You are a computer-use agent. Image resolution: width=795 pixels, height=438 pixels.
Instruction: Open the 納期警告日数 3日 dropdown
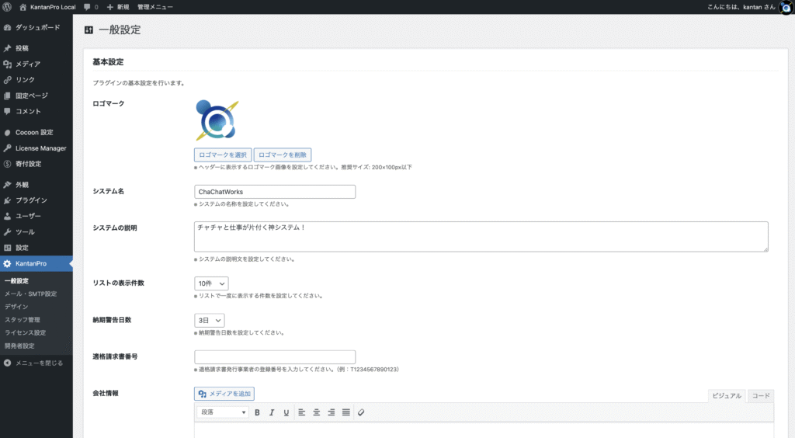(x=210, y=321)
